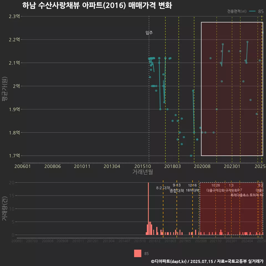
Task: Click 202008 on the price chart x-axis
Action: click(x=202, y=166)
